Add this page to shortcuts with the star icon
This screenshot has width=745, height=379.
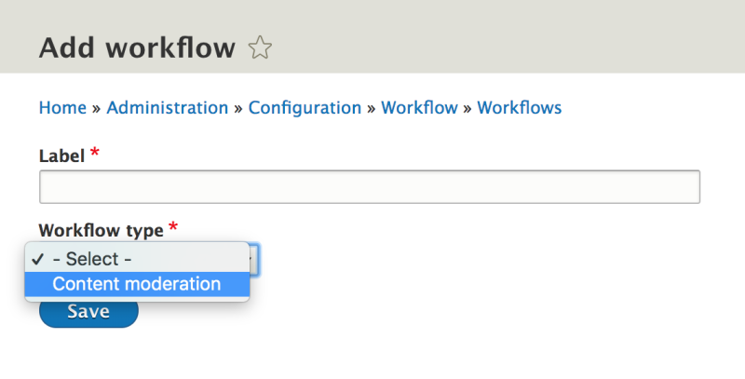coord(260,48)
